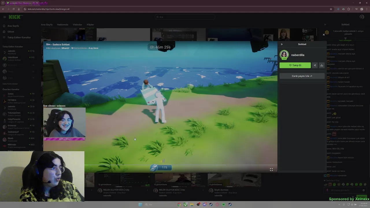Image resolution: width=370 pixels, height=208 pixels.
Task: Open Chrome media control icon
Action: pyautogui.click(x=356, y=9)
